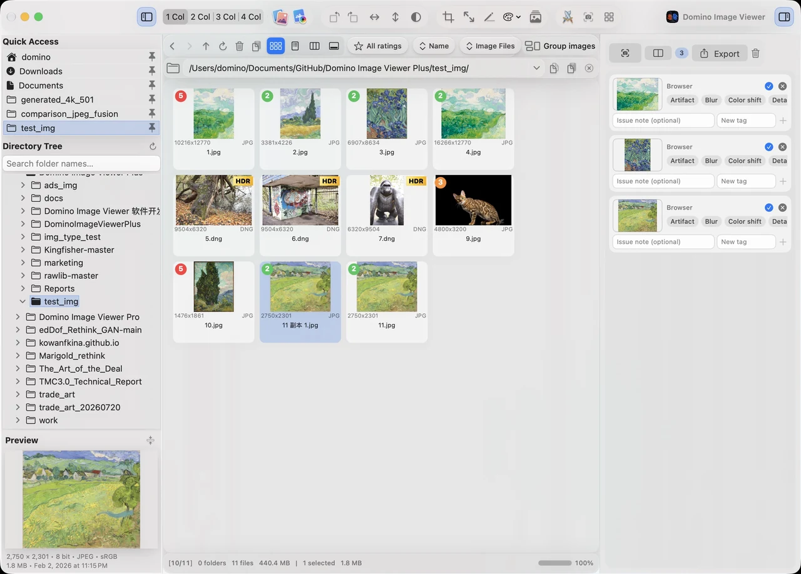Unpin the test_img Quick Access entry
801x574 pixels.
coord(151,128)
